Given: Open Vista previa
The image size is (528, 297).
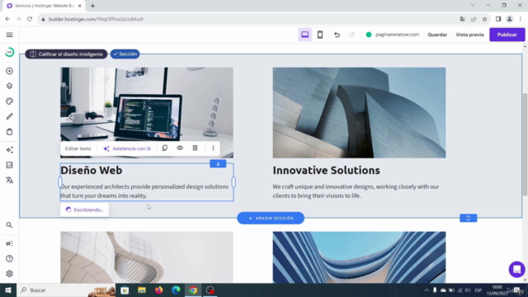Looking at the screenshot, I should (x=469, y=35).
